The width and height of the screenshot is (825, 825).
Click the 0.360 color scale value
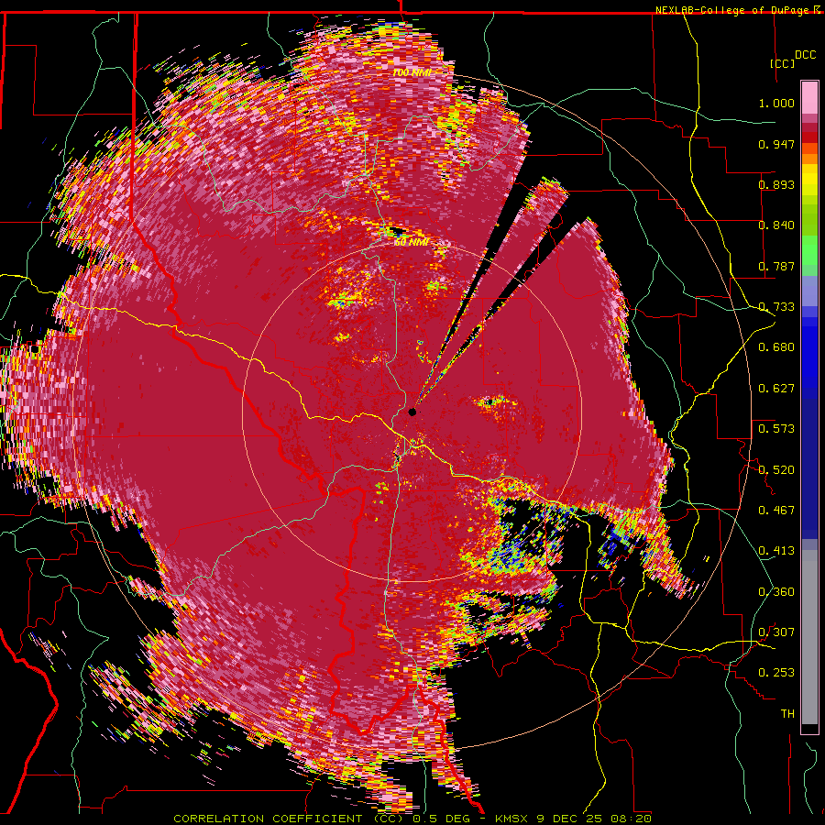point(776,592)
